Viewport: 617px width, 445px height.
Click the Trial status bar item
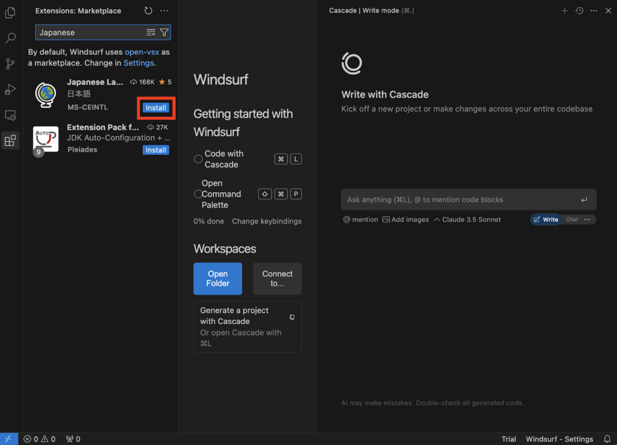coord(509,439)
